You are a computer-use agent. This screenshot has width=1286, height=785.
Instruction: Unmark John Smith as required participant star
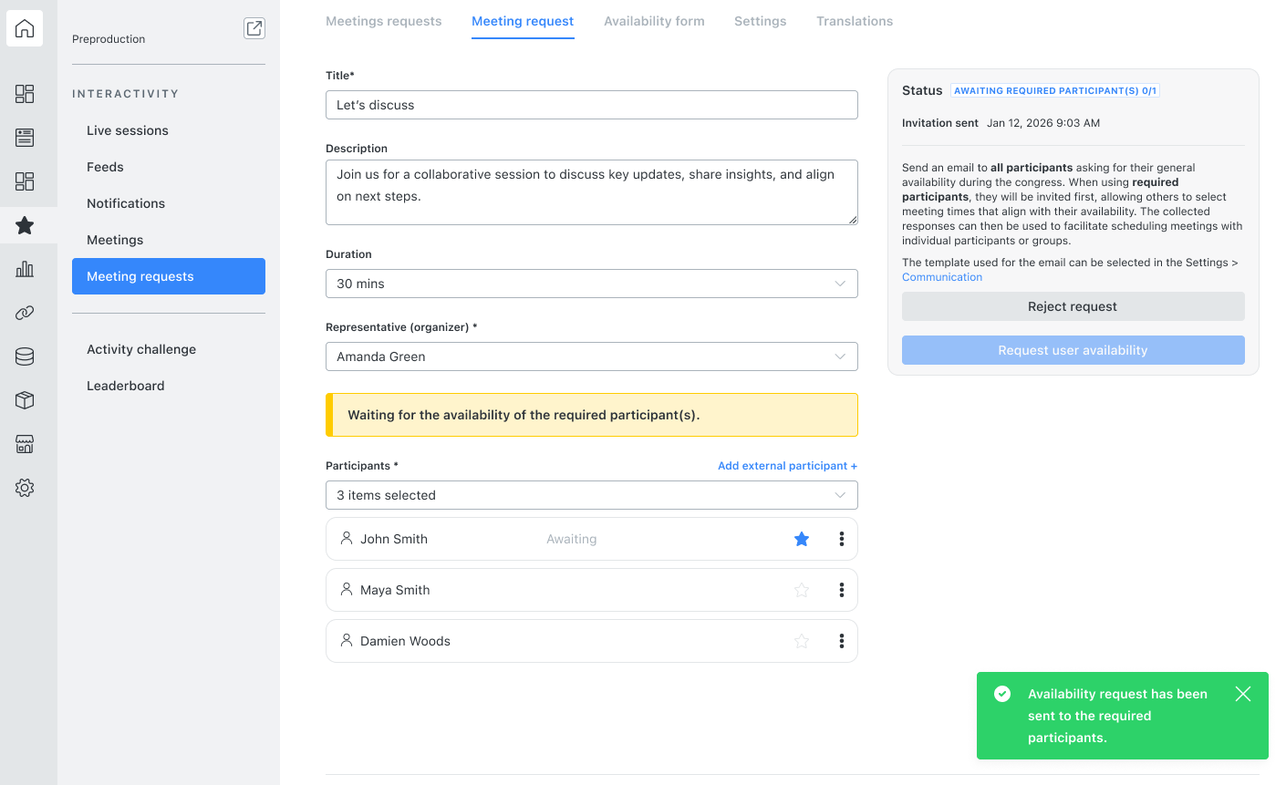[x=802, y=539]
